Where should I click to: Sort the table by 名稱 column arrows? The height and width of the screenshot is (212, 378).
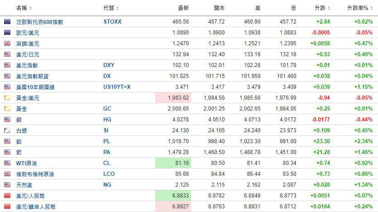pos(30,8)
